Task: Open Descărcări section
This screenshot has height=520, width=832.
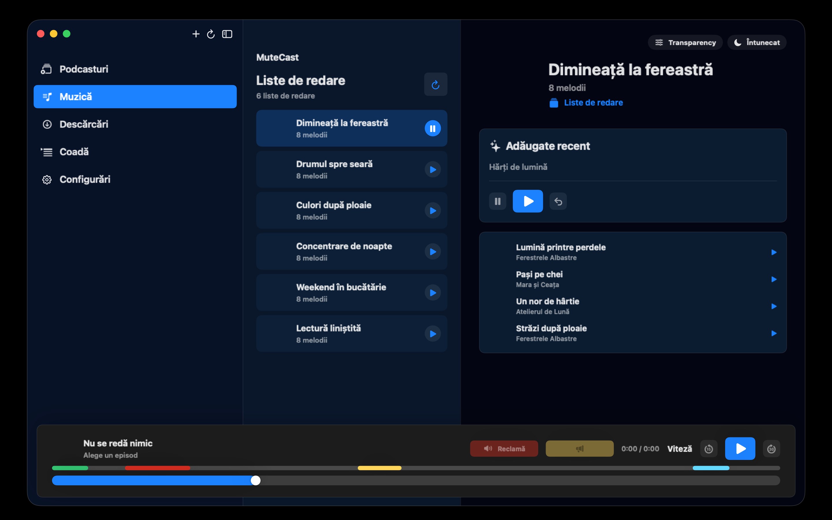Action: [x=135, y=124]
